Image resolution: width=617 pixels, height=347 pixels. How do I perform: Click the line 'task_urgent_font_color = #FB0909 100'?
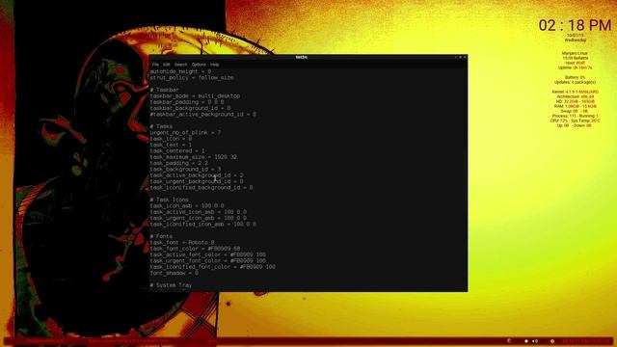pyautogui.click(x=208, y=260)
